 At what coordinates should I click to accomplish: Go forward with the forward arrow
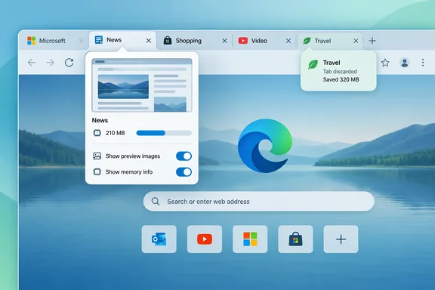tap(50, 63)
